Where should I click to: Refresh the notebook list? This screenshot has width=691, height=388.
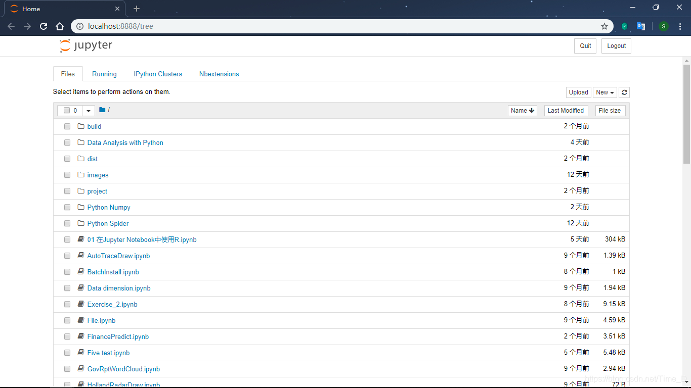[624, 92]
